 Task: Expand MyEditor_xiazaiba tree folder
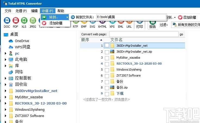point(5,97)
